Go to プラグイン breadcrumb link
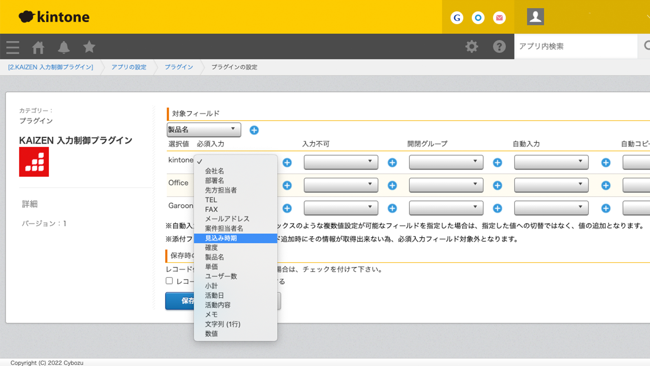Screen dimensions: 650x366 tap(179, 67)
